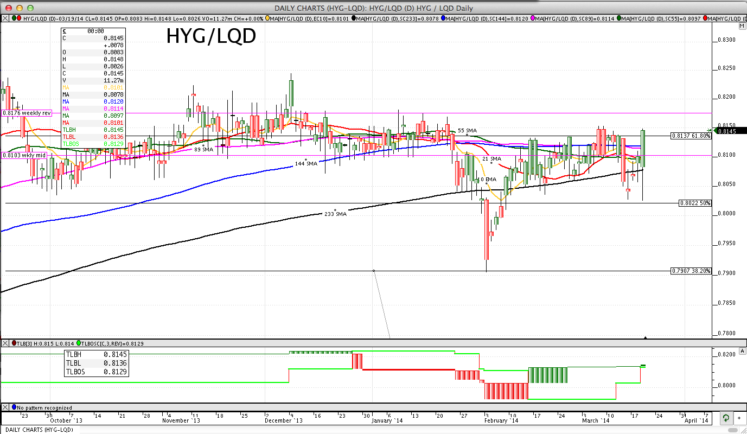Click the MA[HYG/LQD (D),SC144]=0.8120 legend text
The image size is (747, 434).
487,18
